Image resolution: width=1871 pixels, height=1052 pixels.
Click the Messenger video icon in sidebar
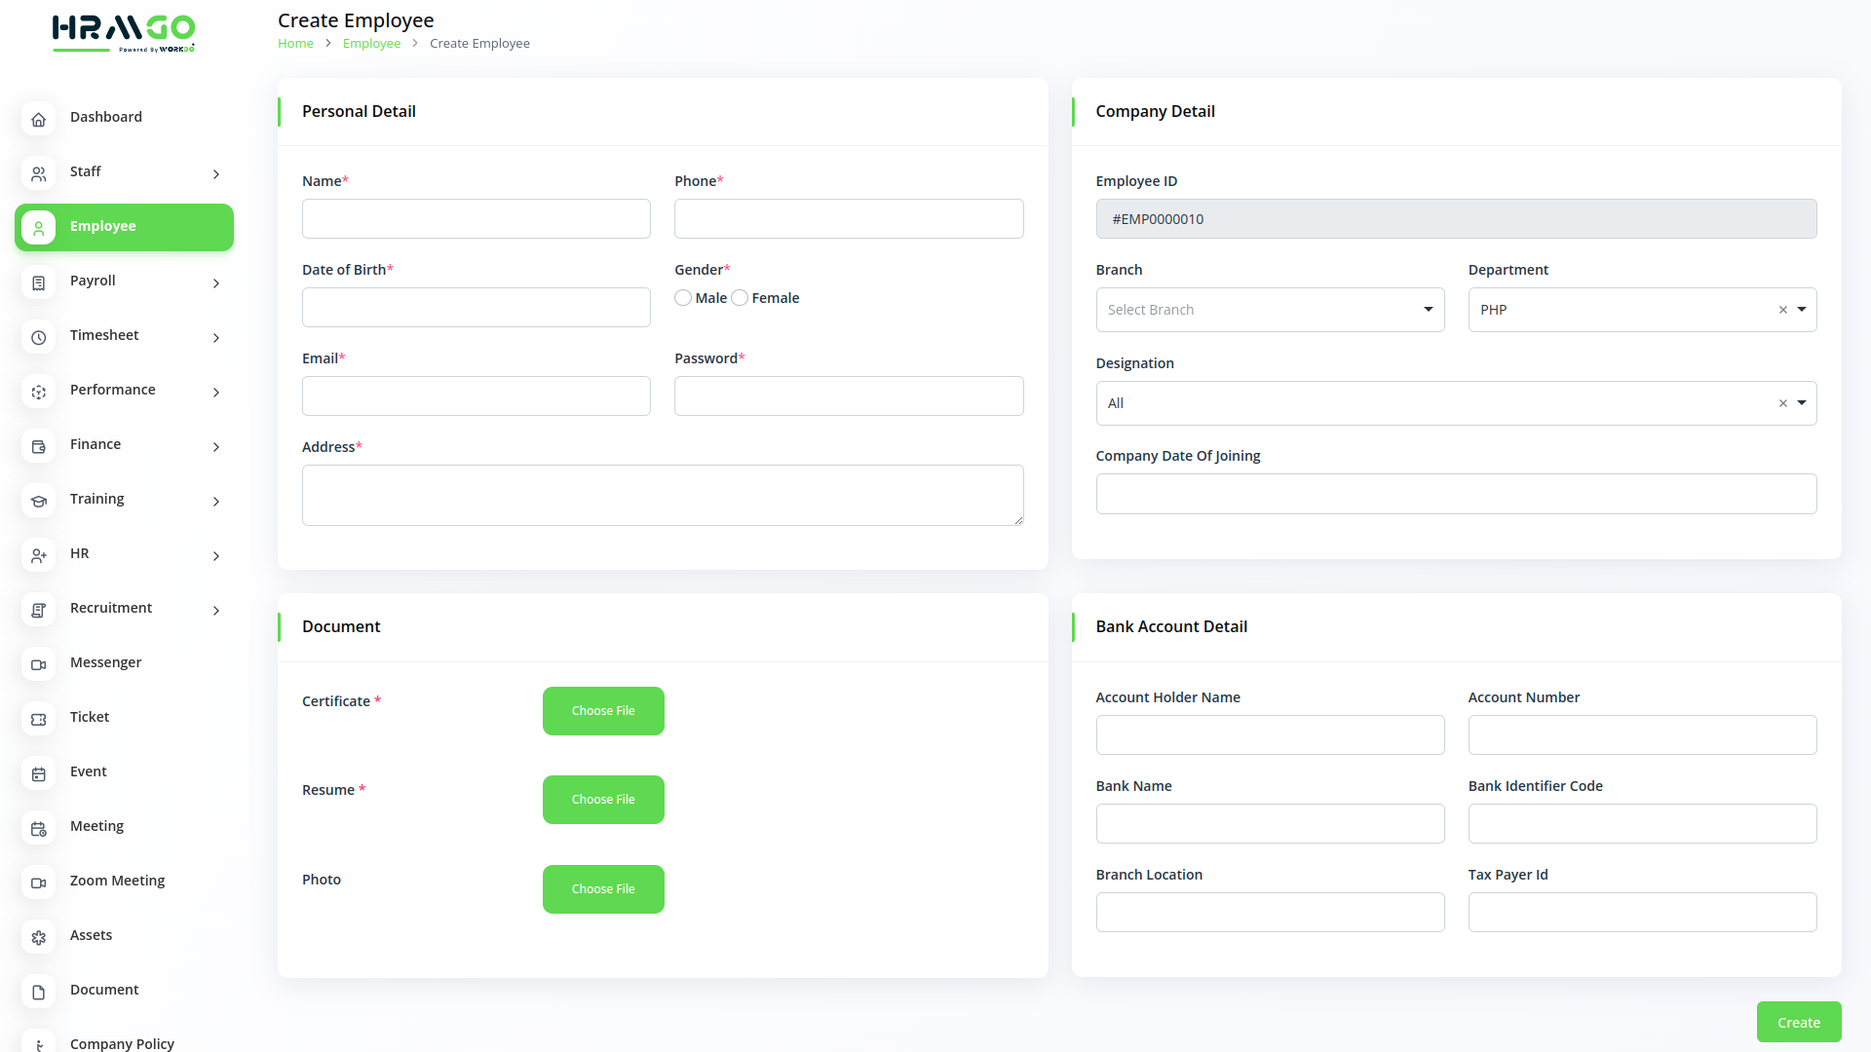click(x=38, y=664)
